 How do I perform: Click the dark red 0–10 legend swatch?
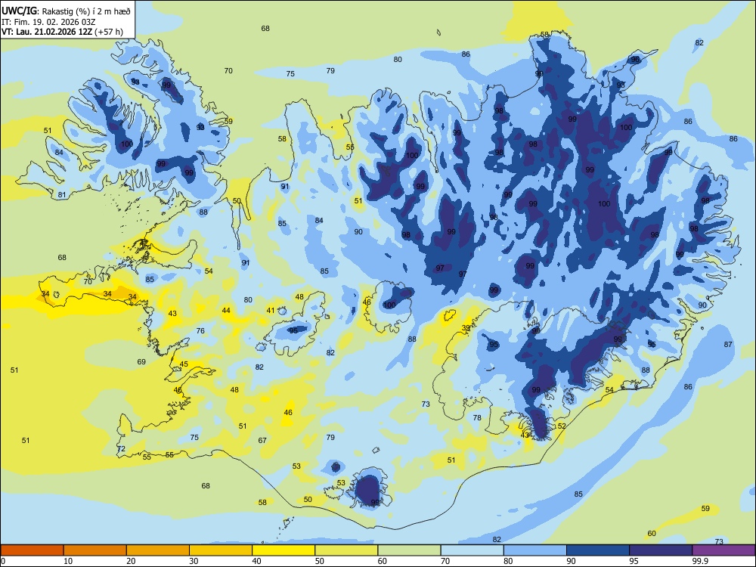point(32,550)
